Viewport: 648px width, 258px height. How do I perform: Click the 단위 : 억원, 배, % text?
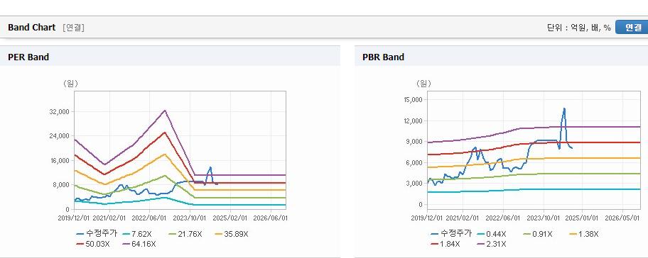(x=578, y=28)
